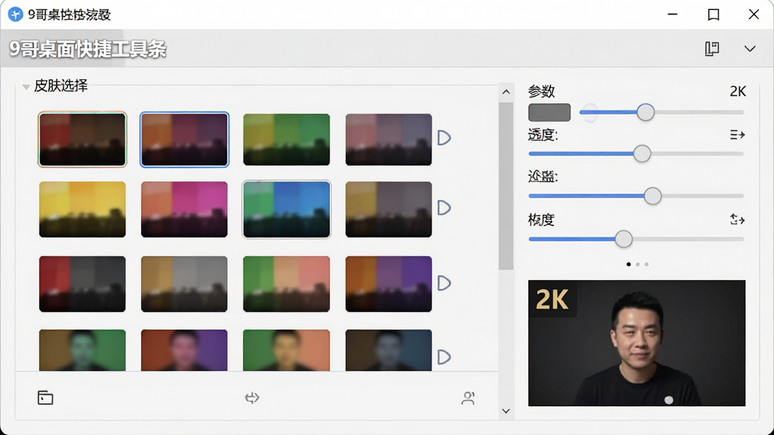Click the play arrow beside the pink-mauve skin
Image resolution: width=774 pixels, height=435 pixels.
click(x=444, y=138)
